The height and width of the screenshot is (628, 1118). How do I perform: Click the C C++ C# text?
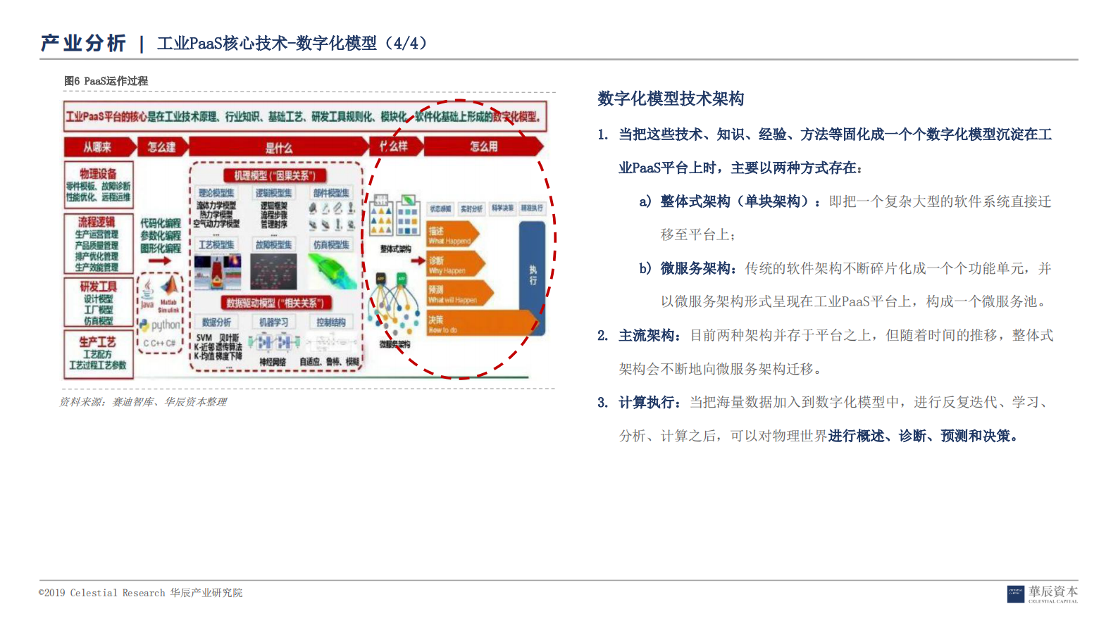point(160,344)
